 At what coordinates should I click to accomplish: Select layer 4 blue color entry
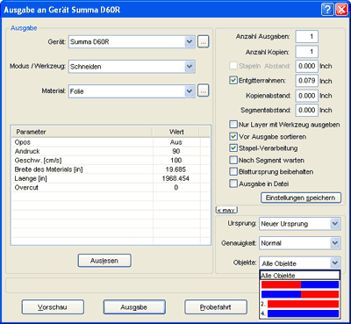pyautogui.click(x=300, y=313)
